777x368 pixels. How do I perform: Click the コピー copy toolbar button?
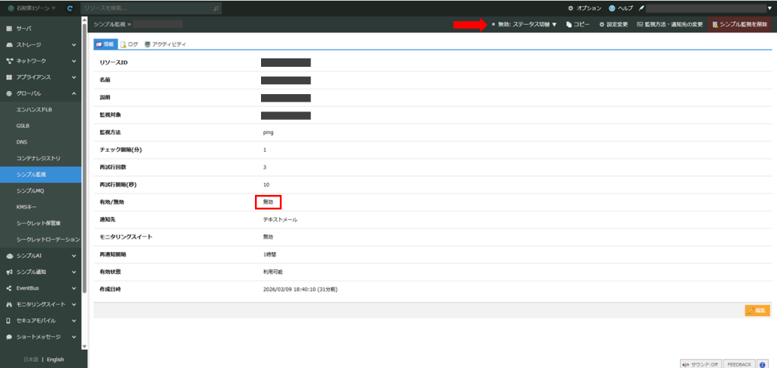point(578,24)
